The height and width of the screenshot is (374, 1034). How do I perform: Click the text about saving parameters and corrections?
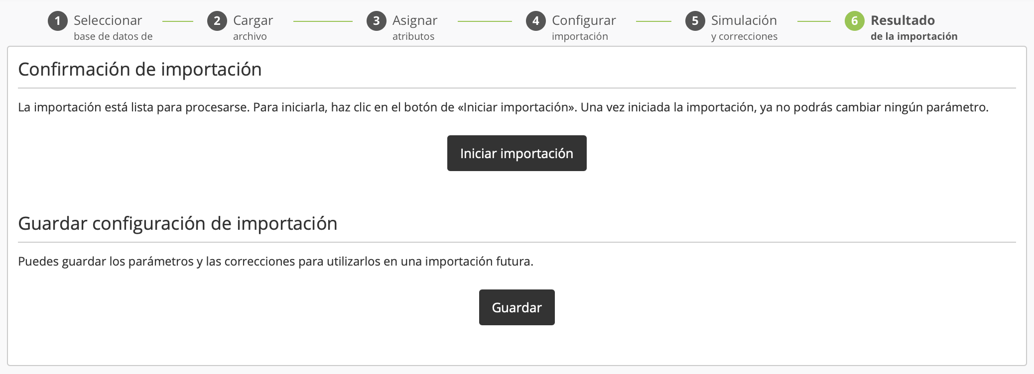click(275, 261)
